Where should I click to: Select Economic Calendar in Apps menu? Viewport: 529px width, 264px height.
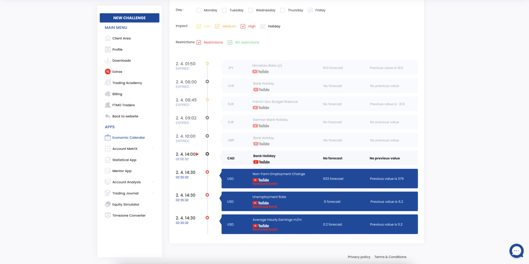pos(128,138)
